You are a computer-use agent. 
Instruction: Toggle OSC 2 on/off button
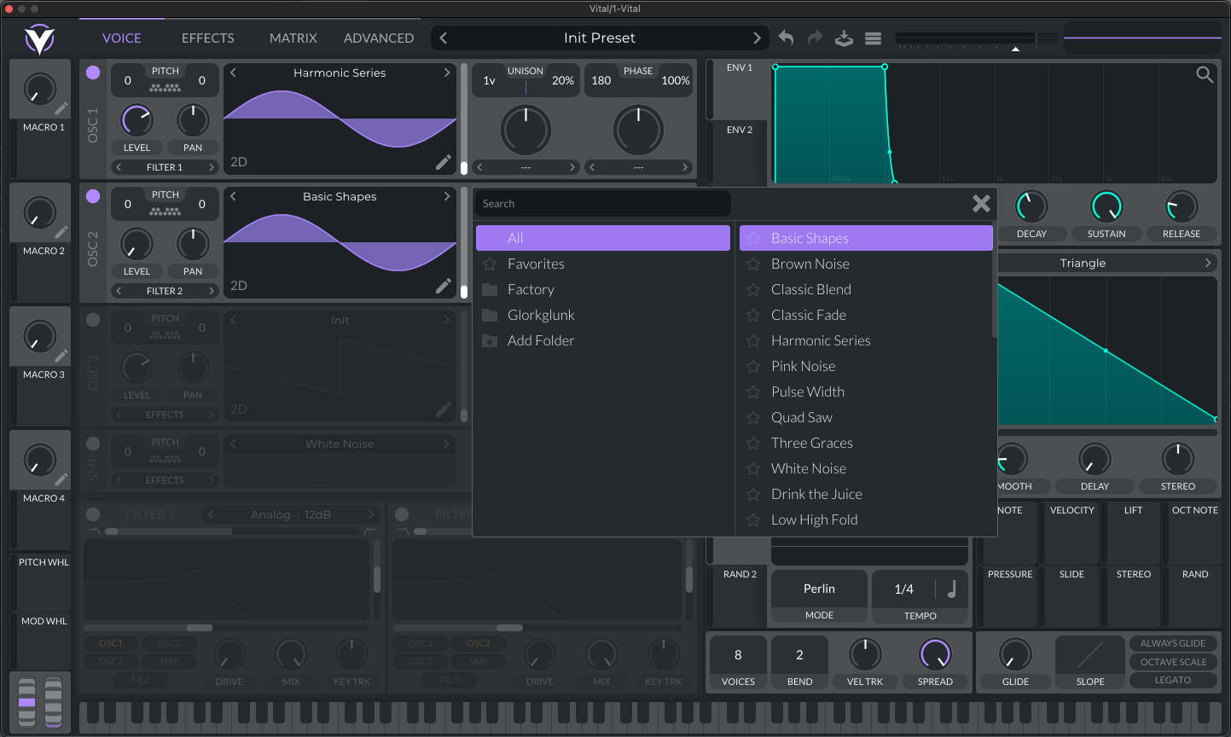[93, 196]
